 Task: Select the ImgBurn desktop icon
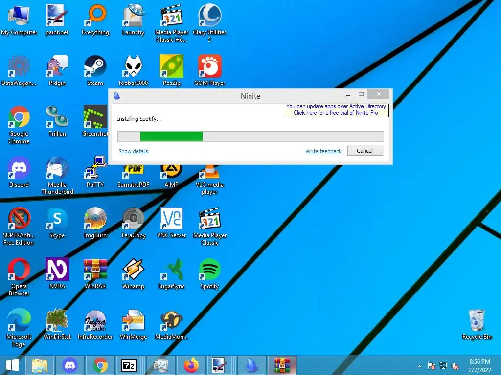95,223
